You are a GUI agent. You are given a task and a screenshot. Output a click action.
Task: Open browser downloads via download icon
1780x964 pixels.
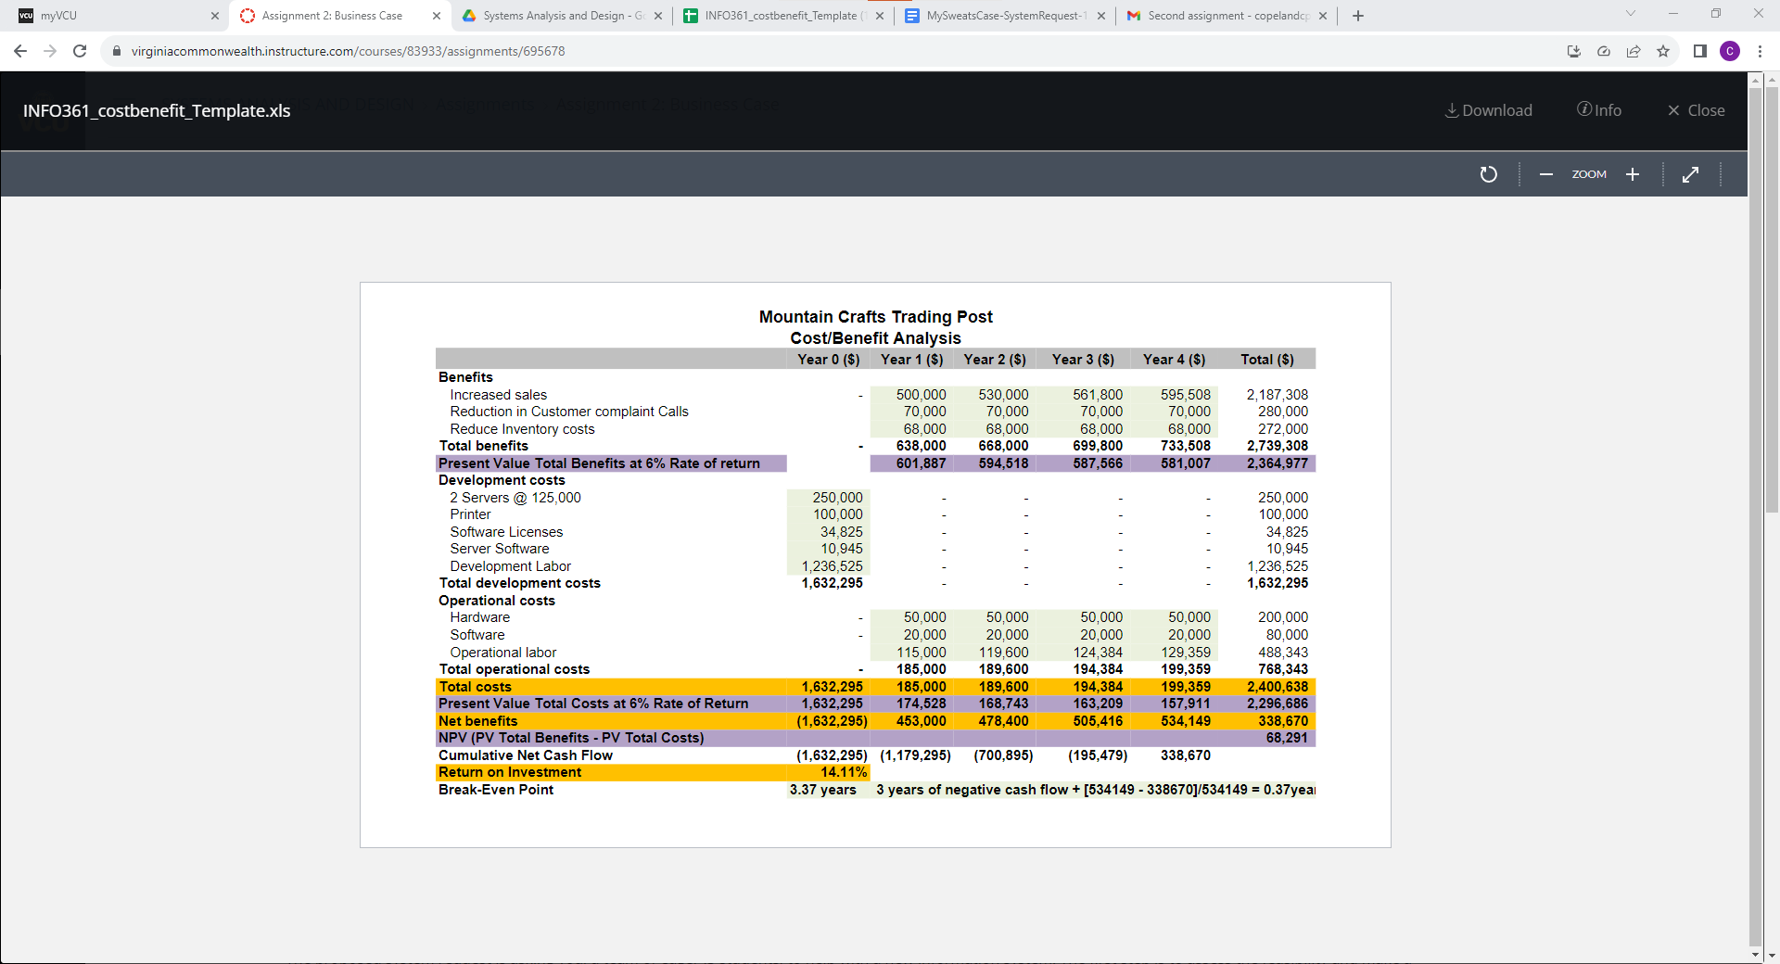point(1573,51)
